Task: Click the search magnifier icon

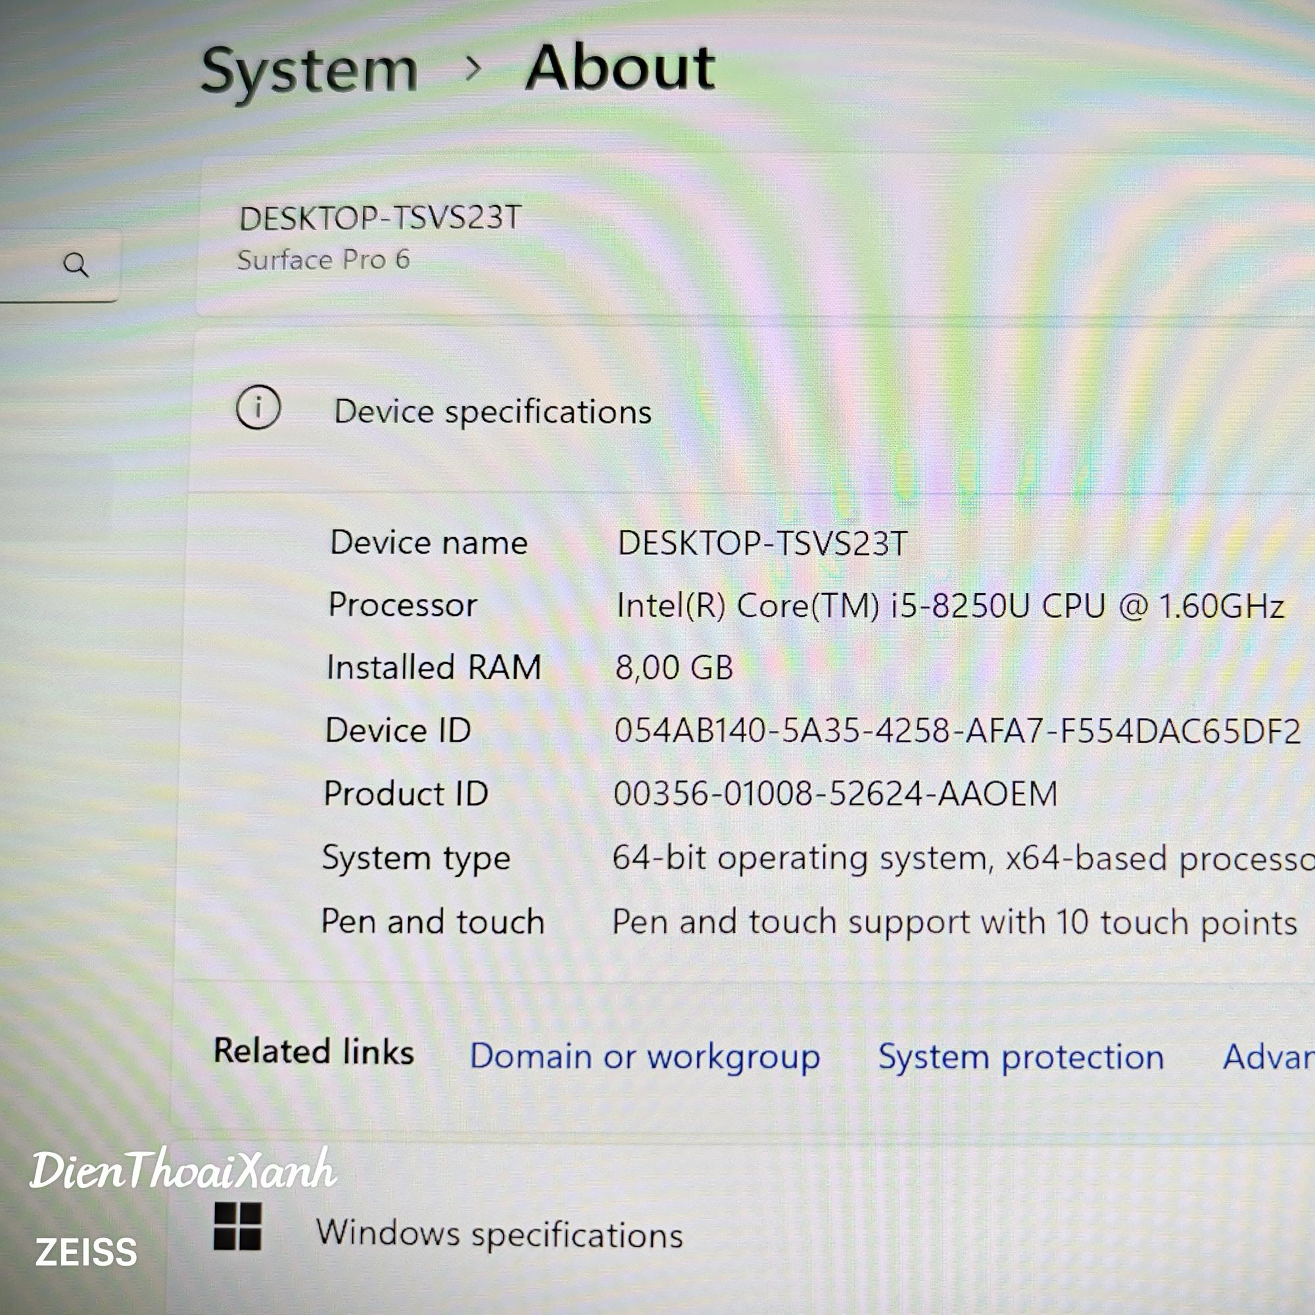Action: (x=76, y=265)
